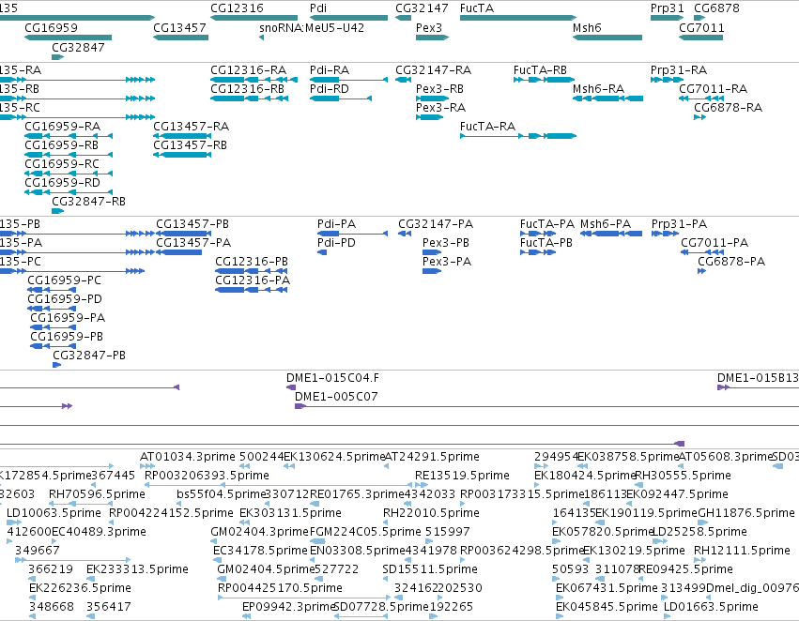799x621 pixels.
Task: Click feature label 366219
Action: (x=51, y=569)
